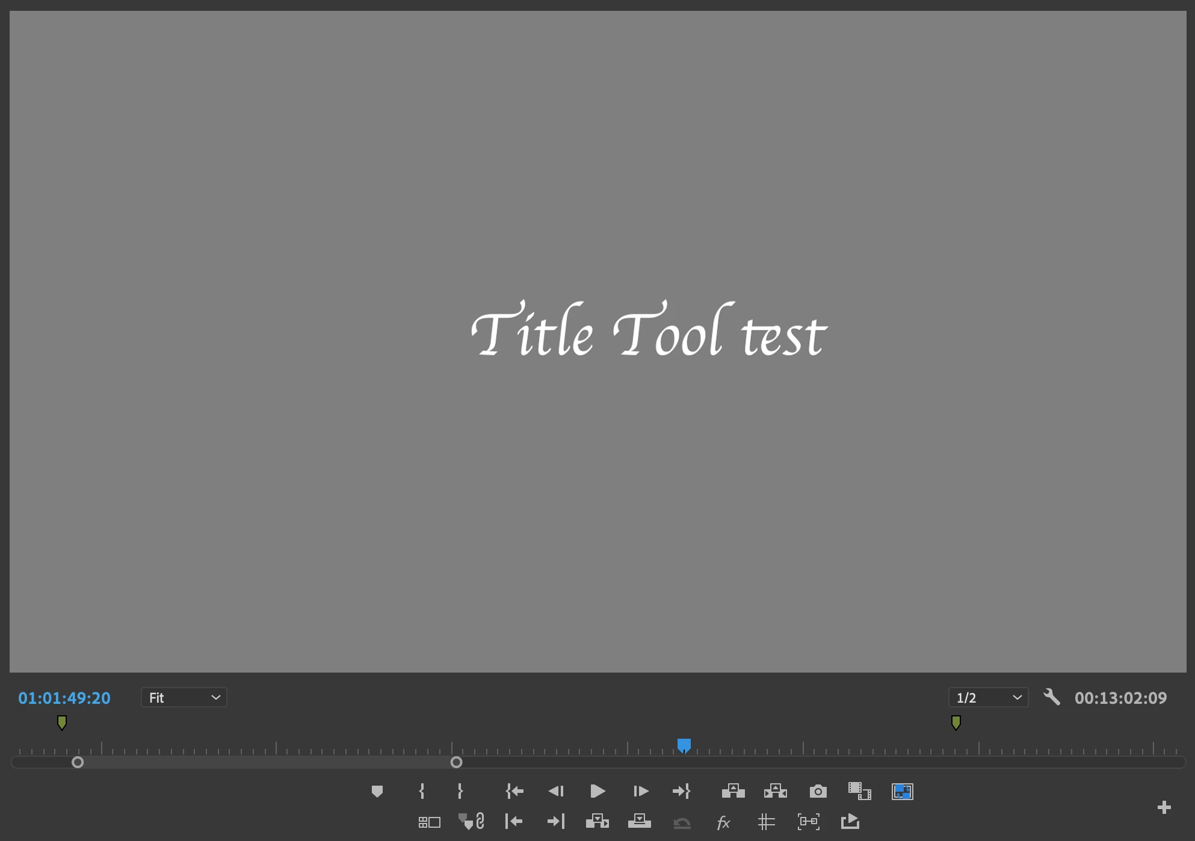This screenshot has height=841, width=1195.
Task: Open the Fit zoom level dropdown
Action: pyautogui.click(x=184, y=697)
